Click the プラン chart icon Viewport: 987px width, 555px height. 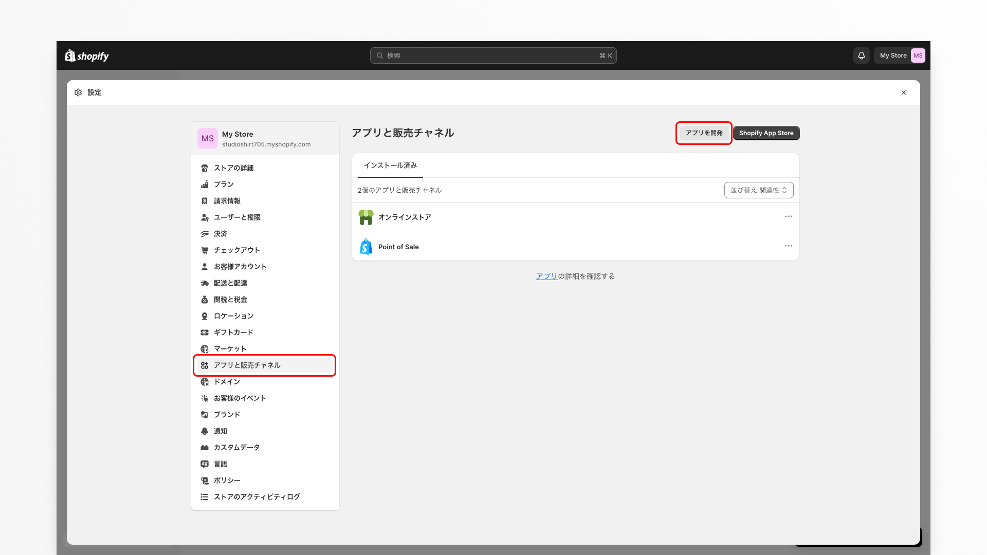pos(205,184)
